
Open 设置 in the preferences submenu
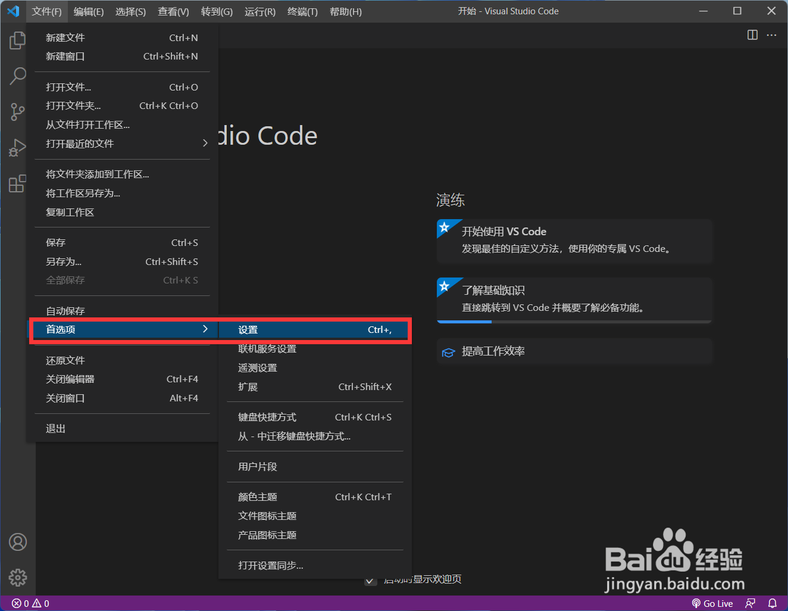[x=314, y=330]
